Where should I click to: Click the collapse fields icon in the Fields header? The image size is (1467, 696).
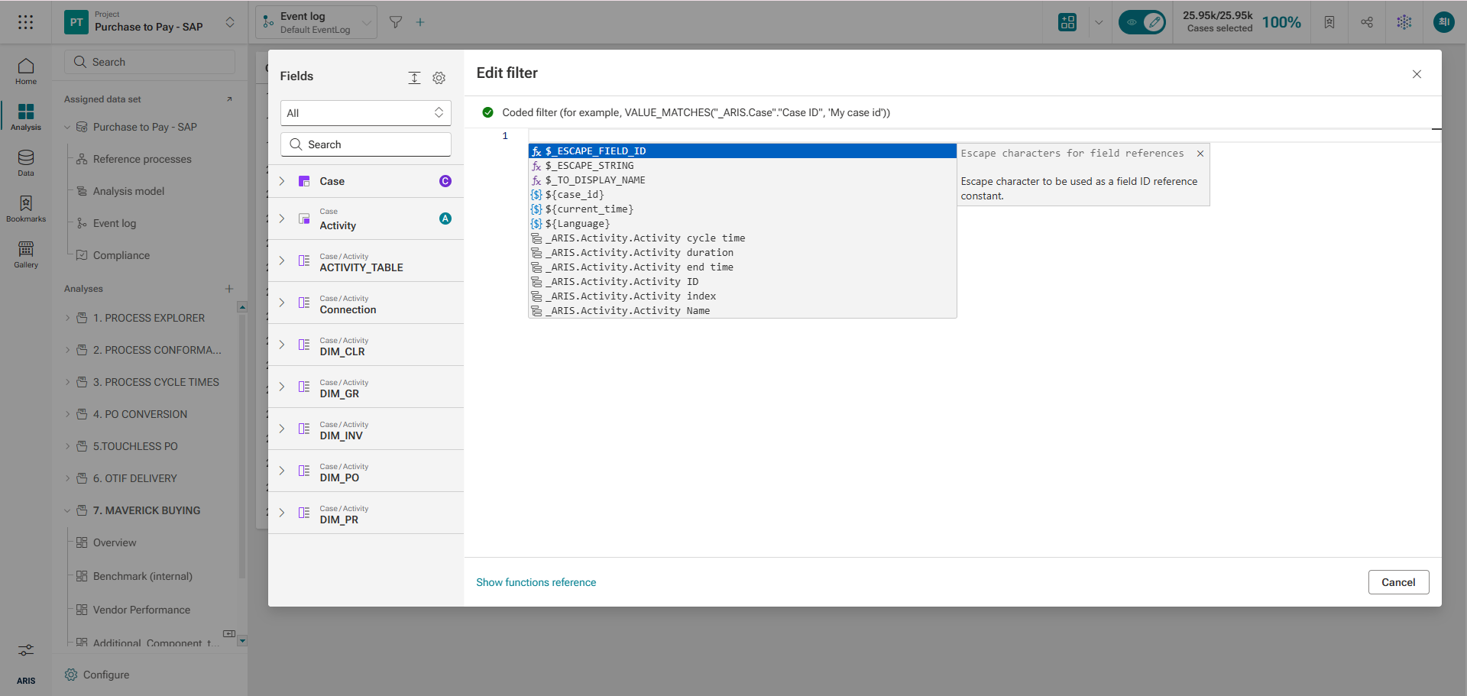point(414,78)
